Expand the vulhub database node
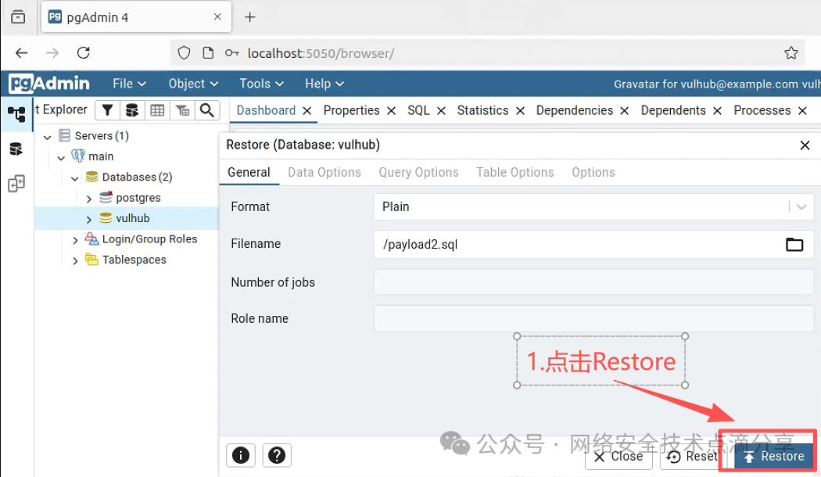The image size is (821, 477). click(x=88, y=219)
